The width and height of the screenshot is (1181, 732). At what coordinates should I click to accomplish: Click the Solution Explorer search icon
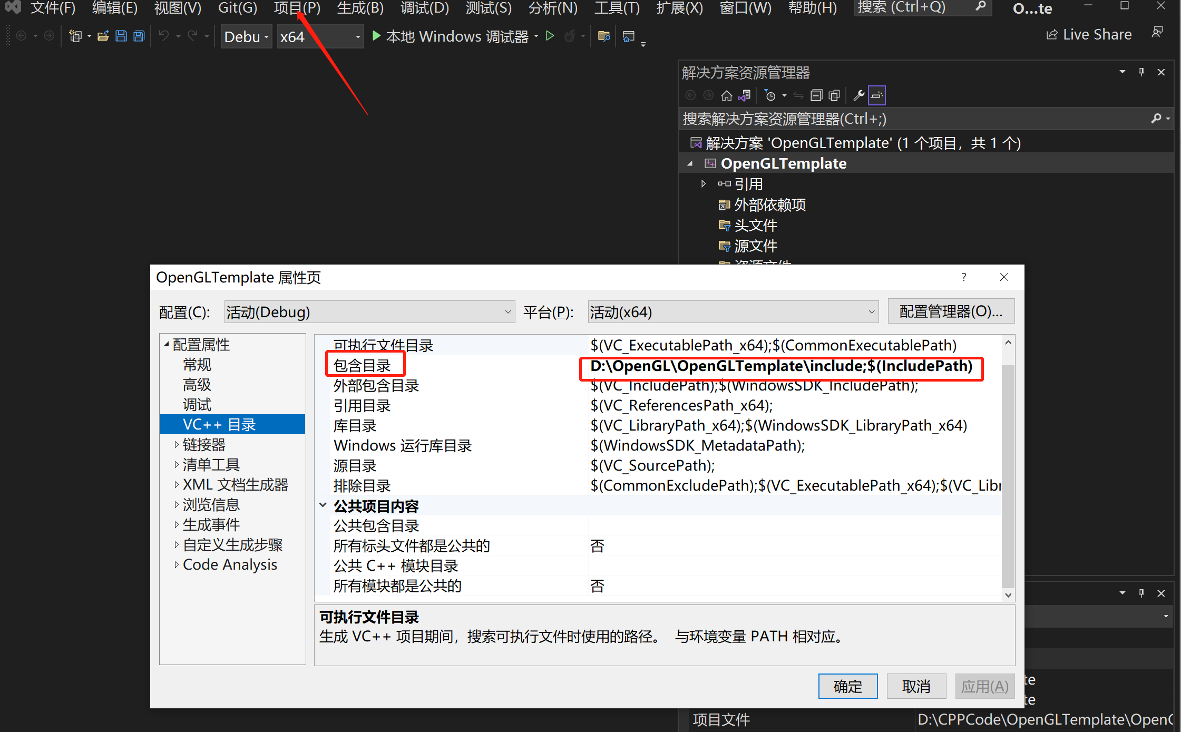[x=1154, y=118]
